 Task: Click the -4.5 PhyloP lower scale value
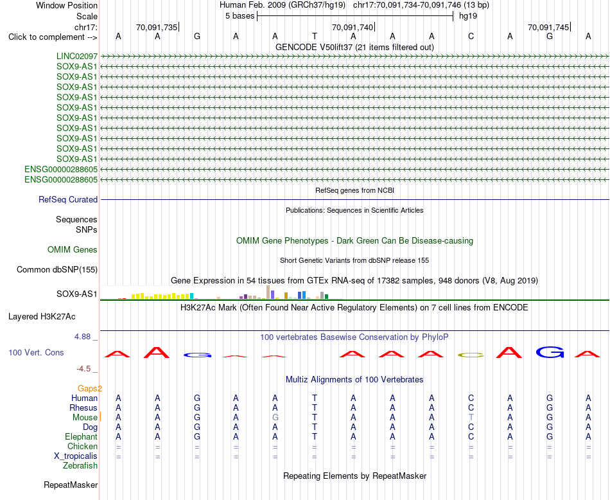(83, 369)
